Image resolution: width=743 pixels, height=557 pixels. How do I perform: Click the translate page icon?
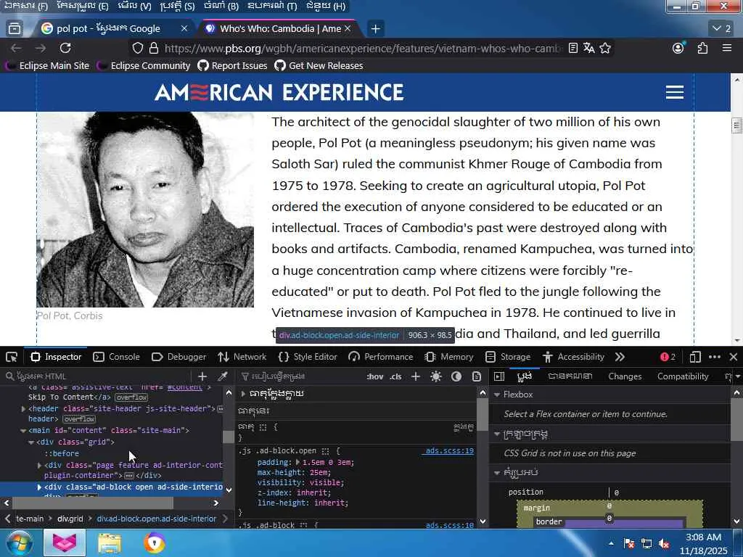click(x=588, y=48)
